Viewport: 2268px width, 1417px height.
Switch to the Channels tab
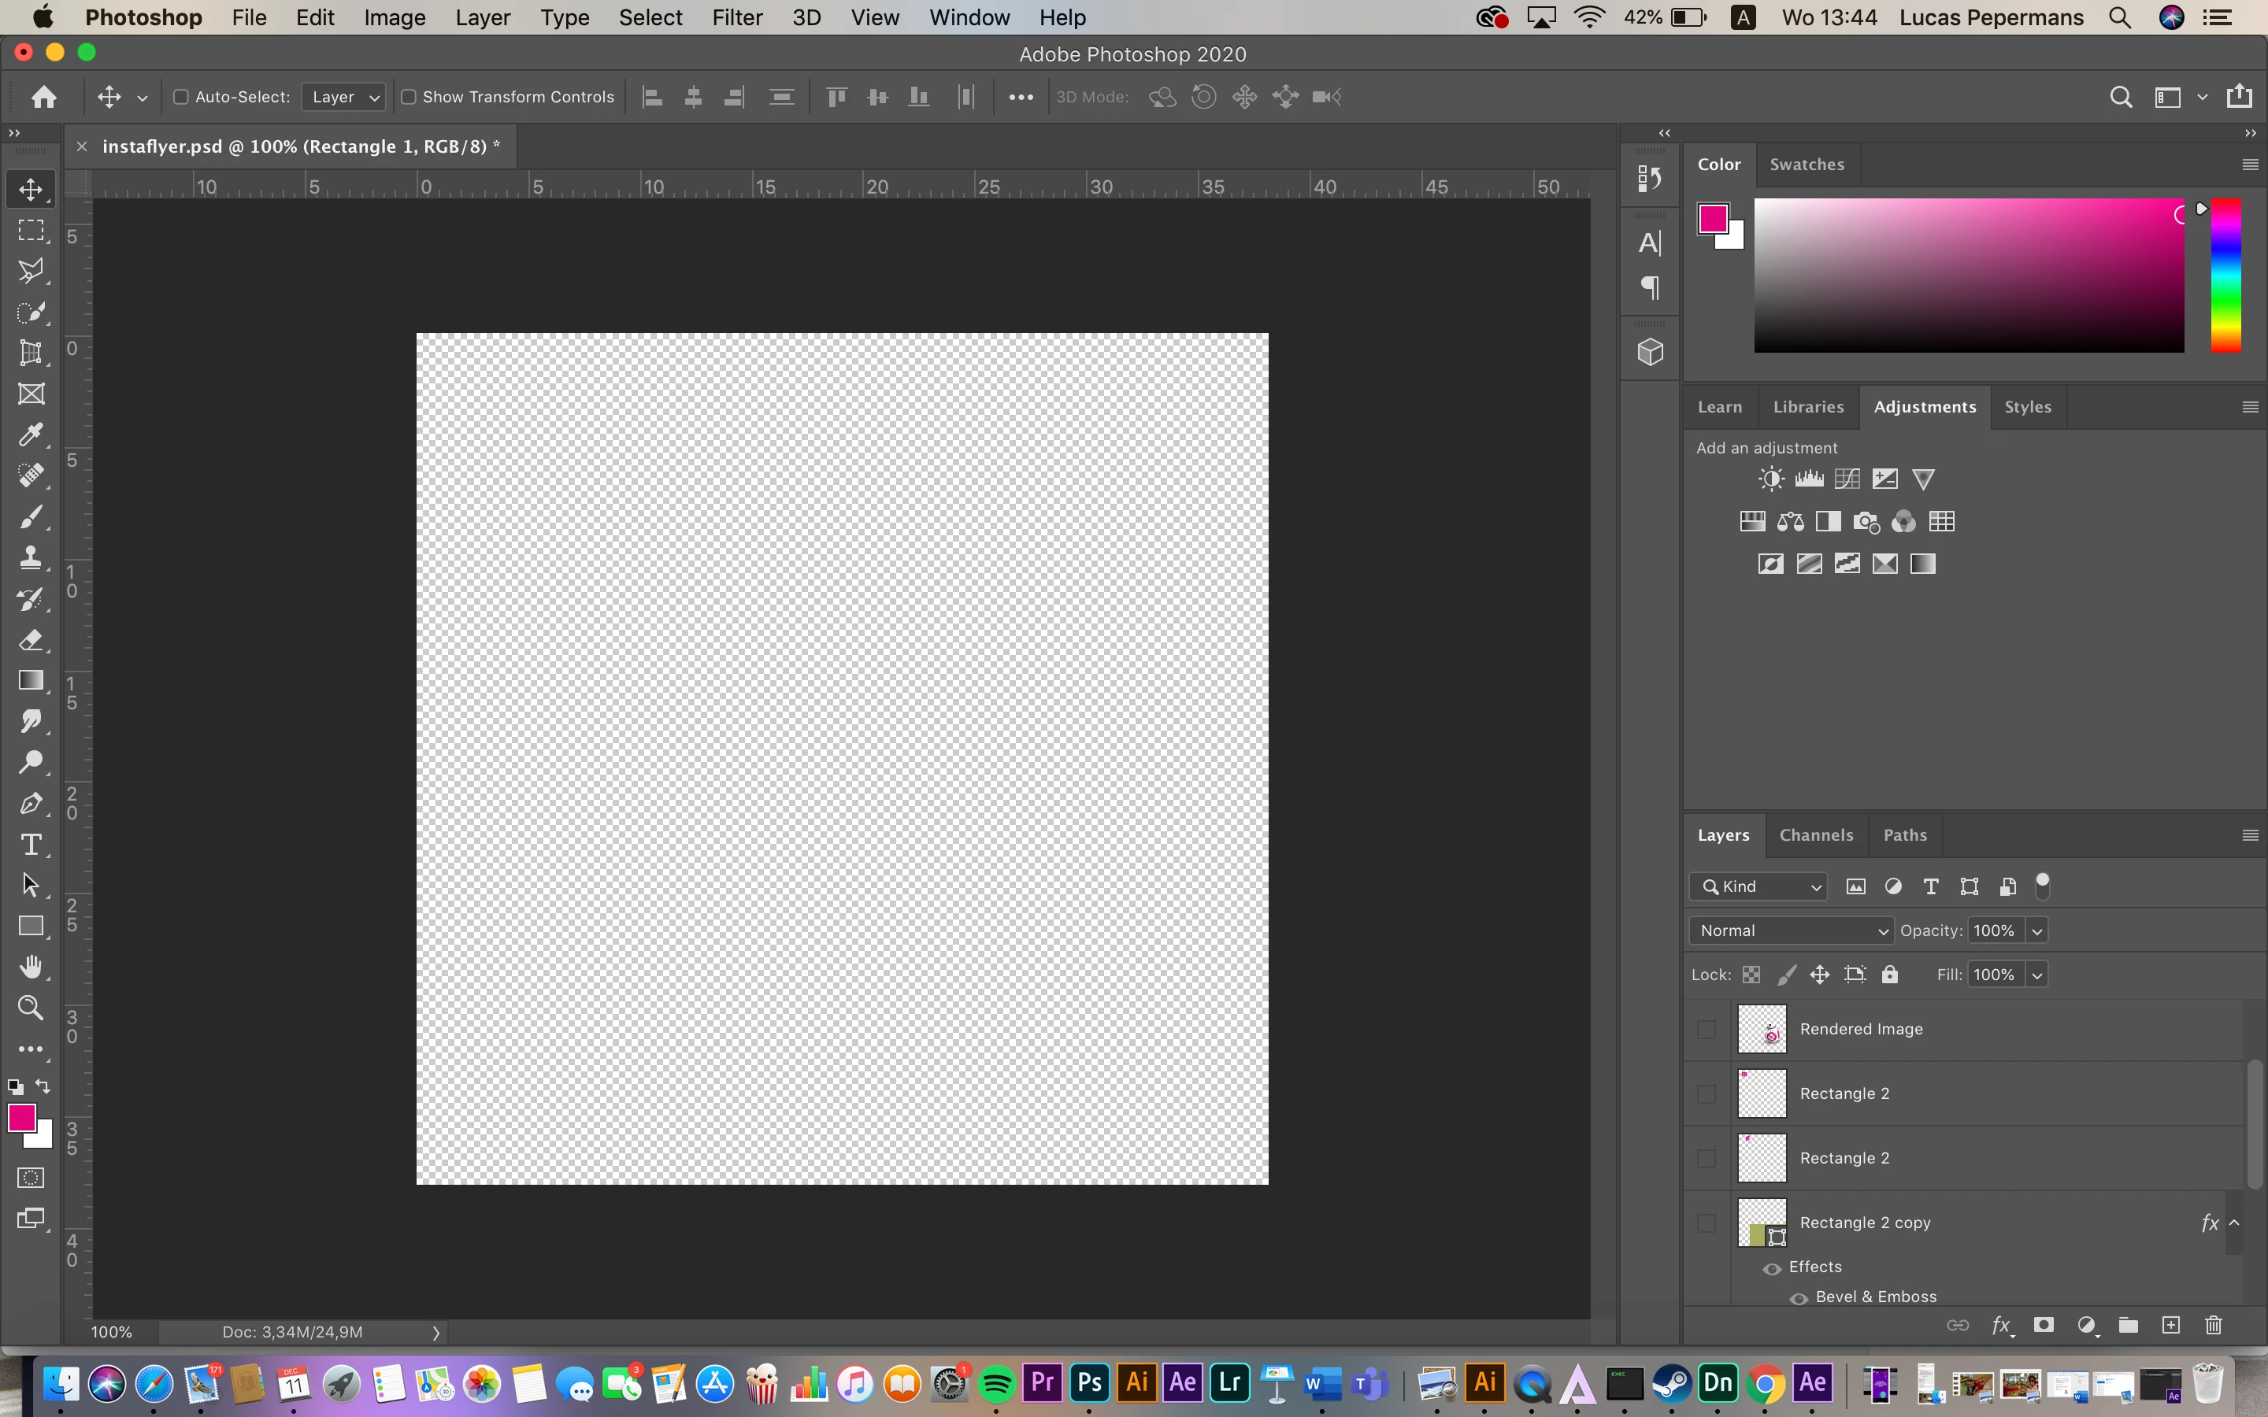pyautogui.click(x=1815, y=835)
